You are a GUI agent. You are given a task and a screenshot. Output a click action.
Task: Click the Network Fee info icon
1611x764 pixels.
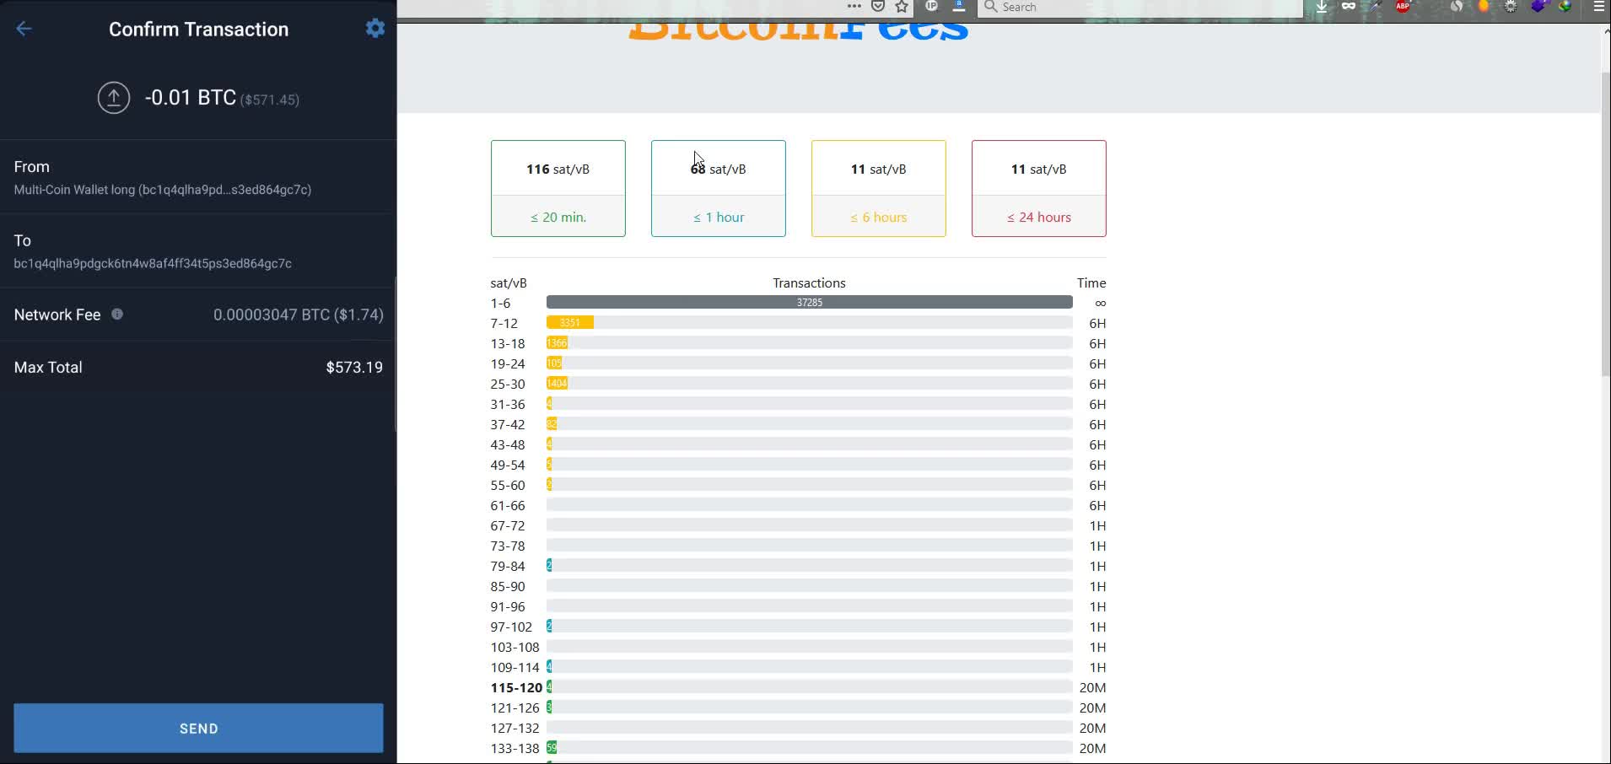click(x=117, y=315)
